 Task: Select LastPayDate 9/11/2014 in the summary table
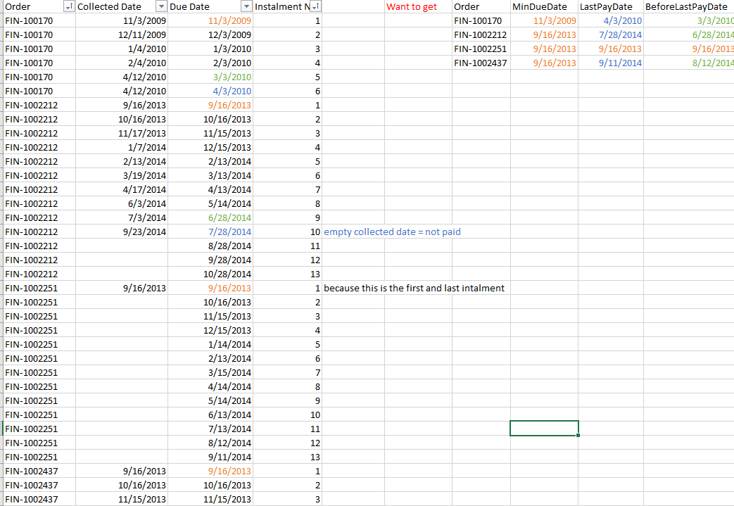coord(610,63)
